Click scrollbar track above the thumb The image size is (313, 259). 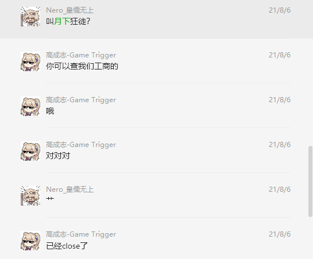click(310, 73)
